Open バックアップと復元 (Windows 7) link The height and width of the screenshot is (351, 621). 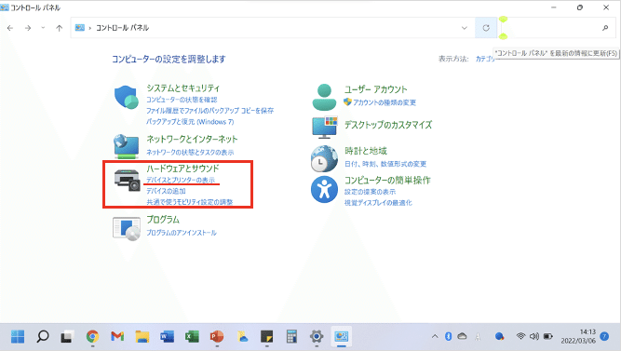(190, 122)
